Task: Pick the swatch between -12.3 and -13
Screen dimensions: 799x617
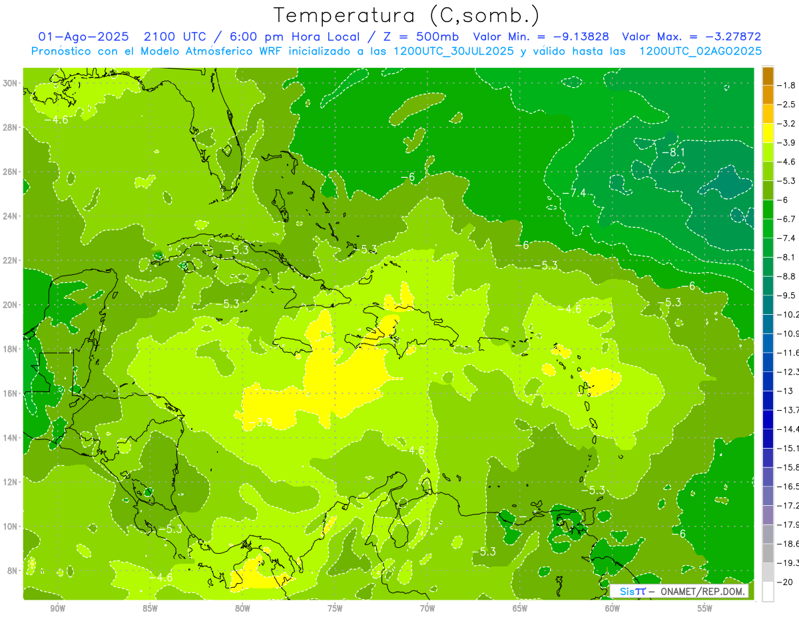Action: click(x=768, y=381)
